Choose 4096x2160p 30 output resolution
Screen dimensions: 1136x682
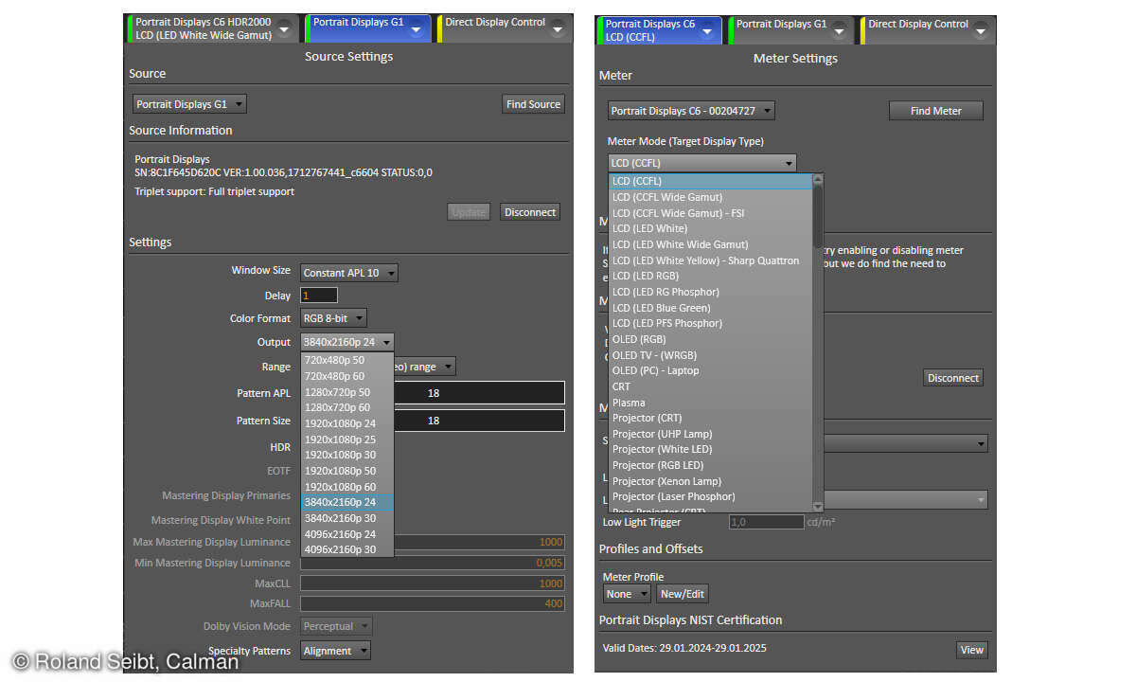[347, 549]
